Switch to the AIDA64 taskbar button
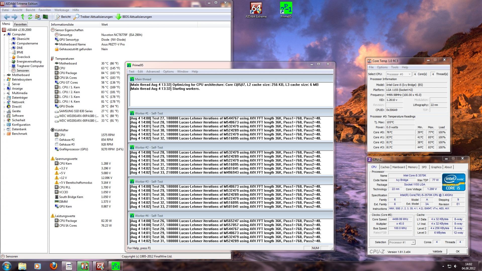Image resolution: width=482 pixels, height=271 pixels. (100, 266)
